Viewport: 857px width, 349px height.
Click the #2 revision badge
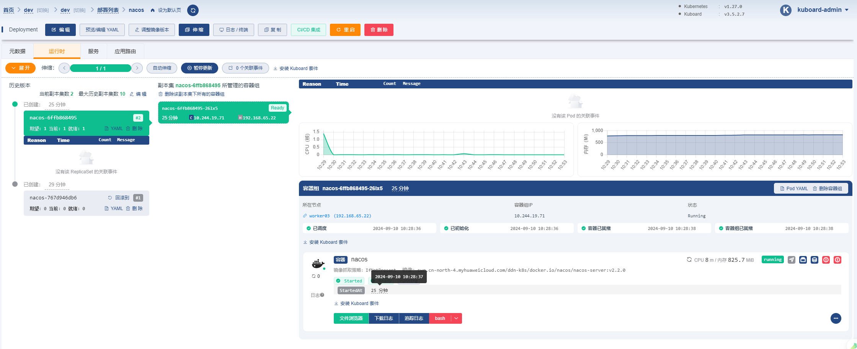(138, 118)
